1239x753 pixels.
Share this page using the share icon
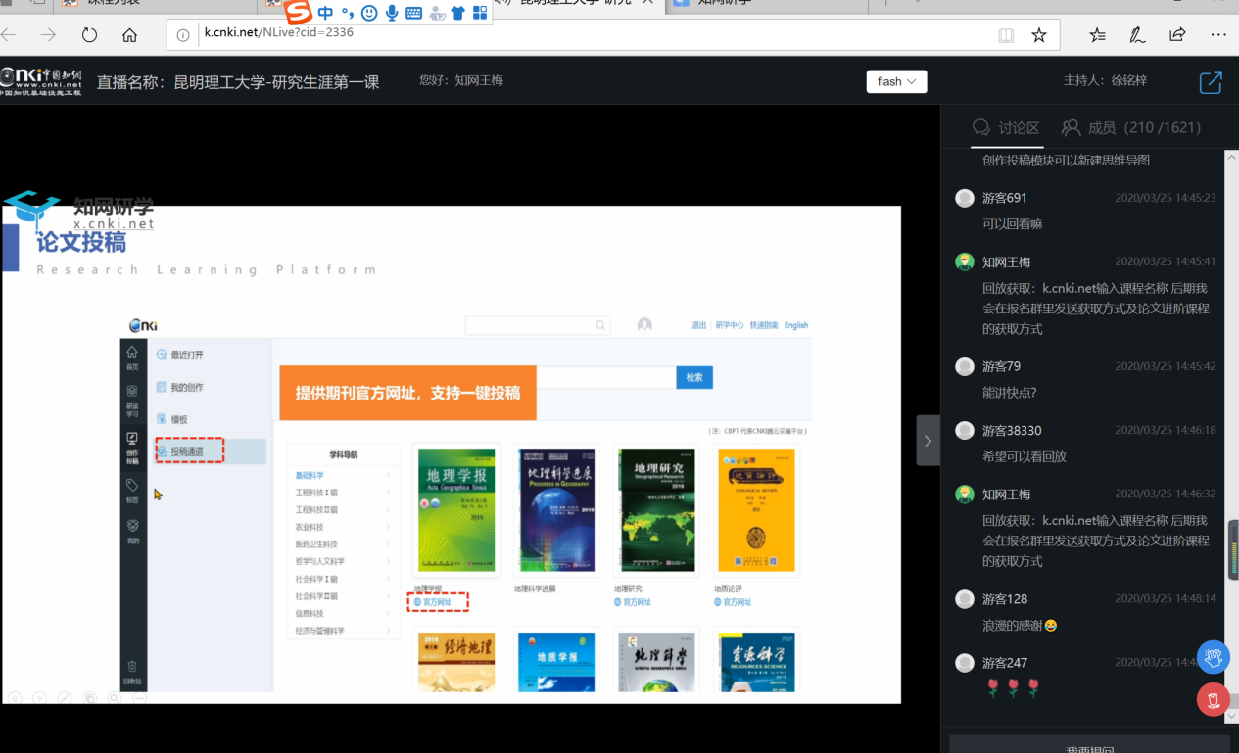point(1177,35)
